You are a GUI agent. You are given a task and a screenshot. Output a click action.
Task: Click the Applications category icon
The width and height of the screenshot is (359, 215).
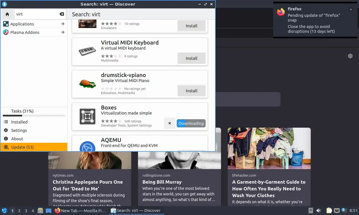pos(6,24)
